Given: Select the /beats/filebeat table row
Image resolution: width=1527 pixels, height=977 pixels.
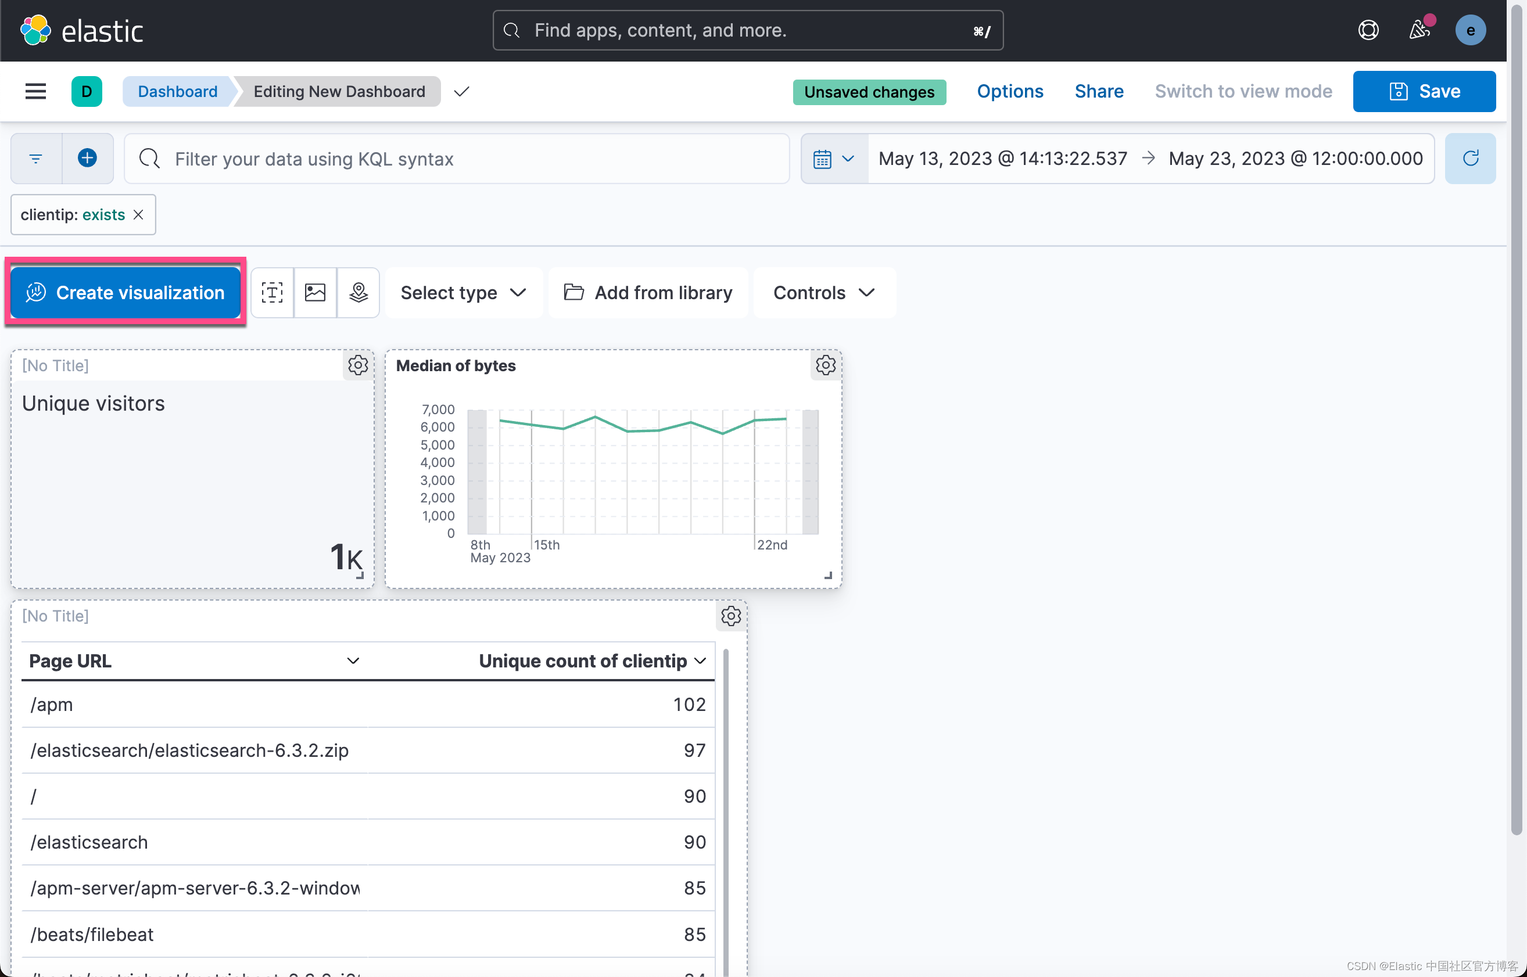Looking at the screenshot, I should (368, 935).
